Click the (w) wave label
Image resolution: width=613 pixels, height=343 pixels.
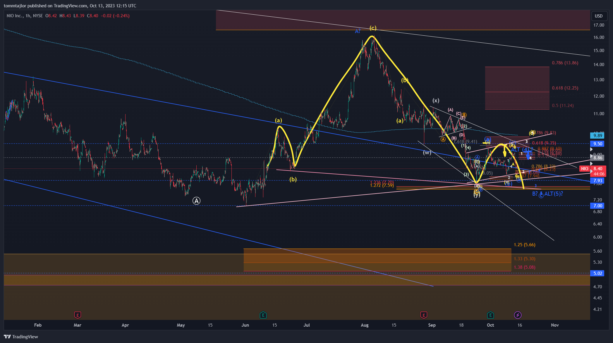[427, 153]
